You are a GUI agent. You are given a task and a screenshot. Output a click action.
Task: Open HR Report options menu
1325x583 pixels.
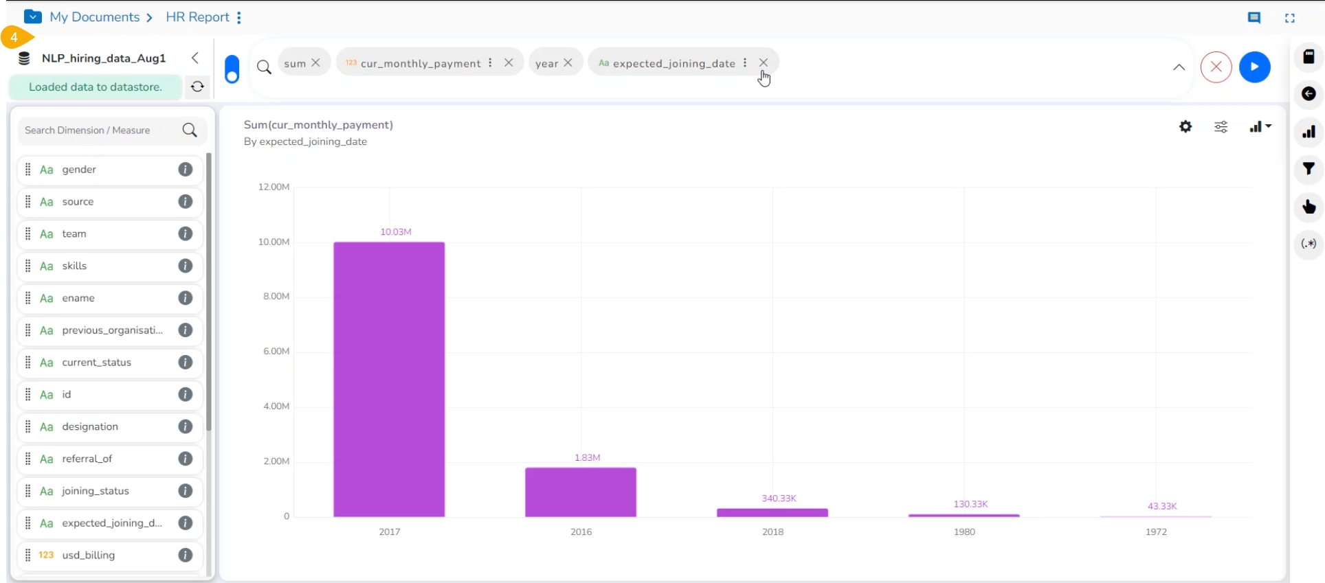tap(239, 18)
